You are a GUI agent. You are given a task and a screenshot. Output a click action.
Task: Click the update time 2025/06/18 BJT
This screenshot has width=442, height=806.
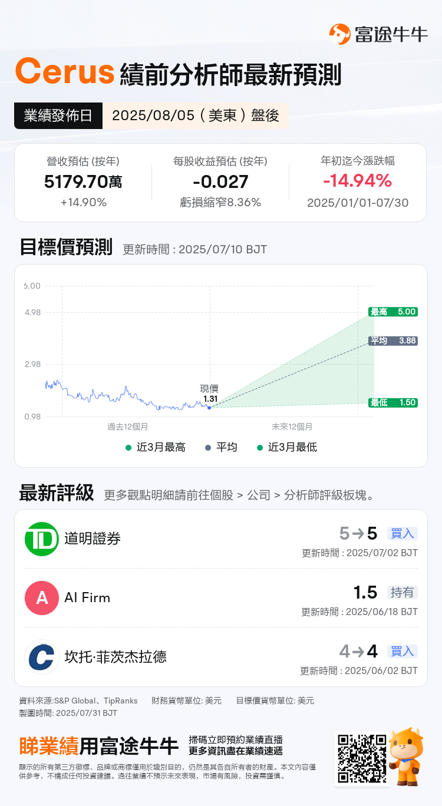(x=359, y=612)
